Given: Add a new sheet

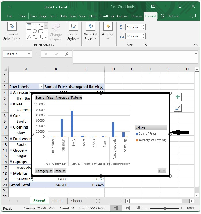Looking at the screenshot, I should [x=98, y=201].
